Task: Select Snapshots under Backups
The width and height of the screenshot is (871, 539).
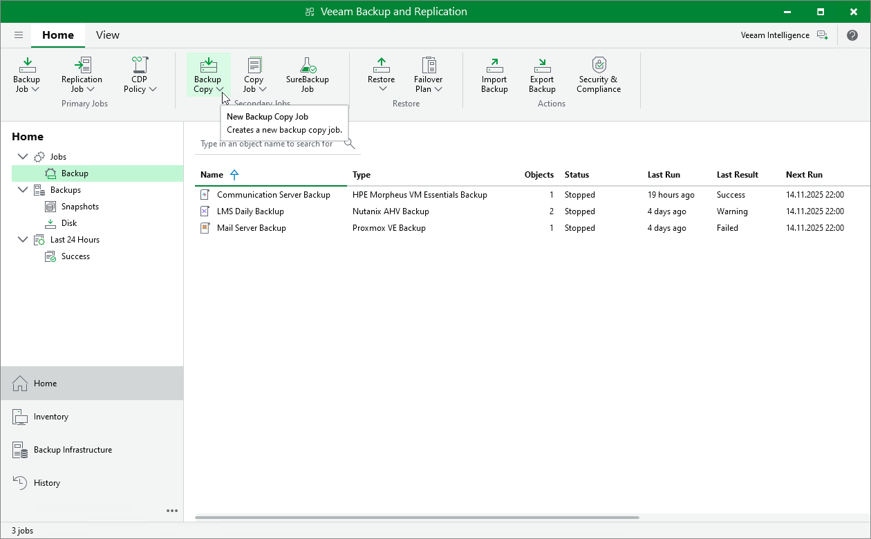Action: [79, 207]
